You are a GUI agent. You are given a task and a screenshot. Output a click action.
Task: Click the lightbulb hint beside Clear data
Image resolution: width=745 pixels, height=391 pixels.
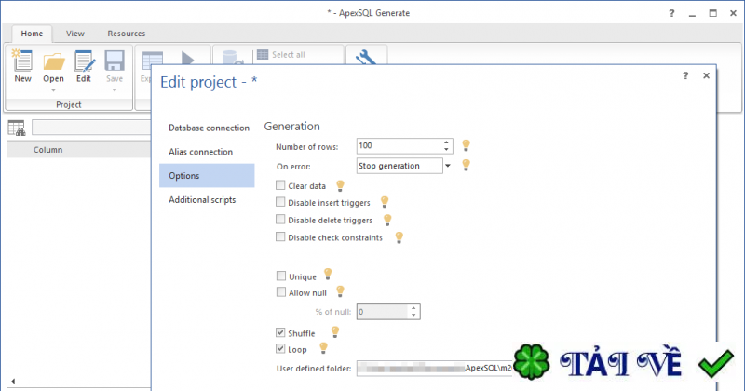point(340,185)
